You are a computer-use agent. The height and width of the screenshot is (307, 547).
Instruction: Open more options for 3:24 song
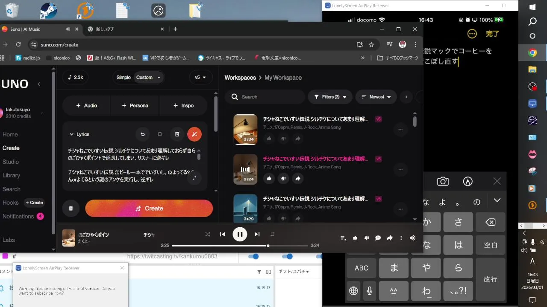coord(400,169)
